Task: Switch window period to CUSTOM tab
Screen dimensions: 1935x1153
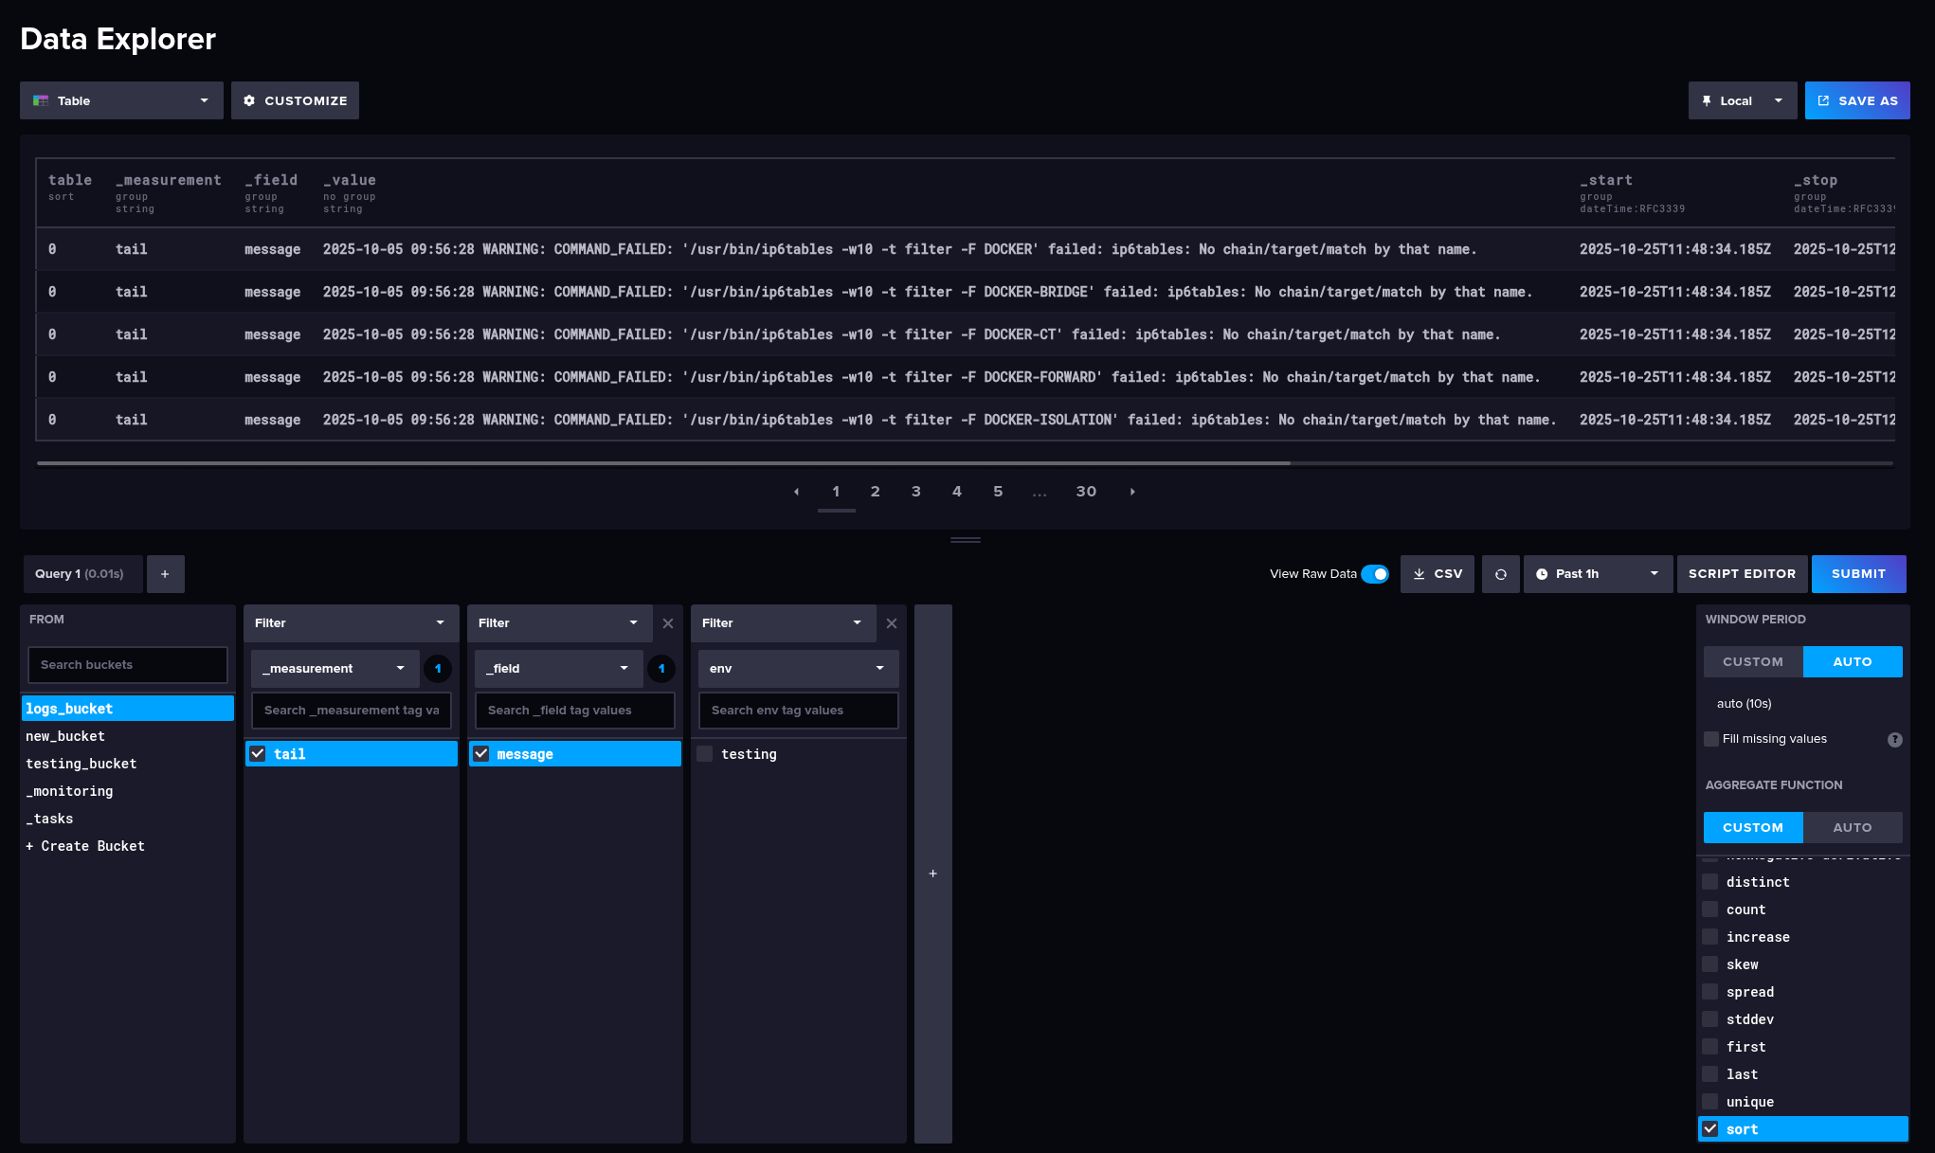Action: [x=1752, y=662]
